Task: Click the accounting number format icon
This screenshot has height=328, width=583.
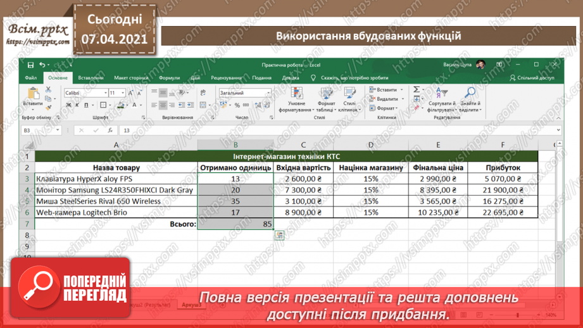Action: [x=223, y=105]
